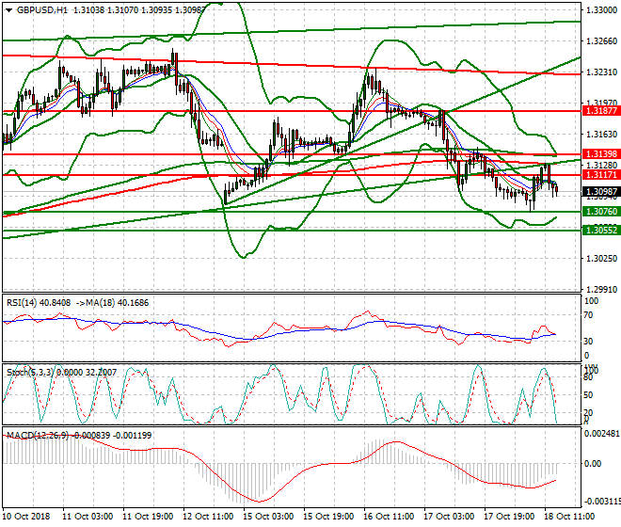Select the 11 Oct 19:00 time axis label
This screenshot has height=527, width=621.
coord(148,517)
